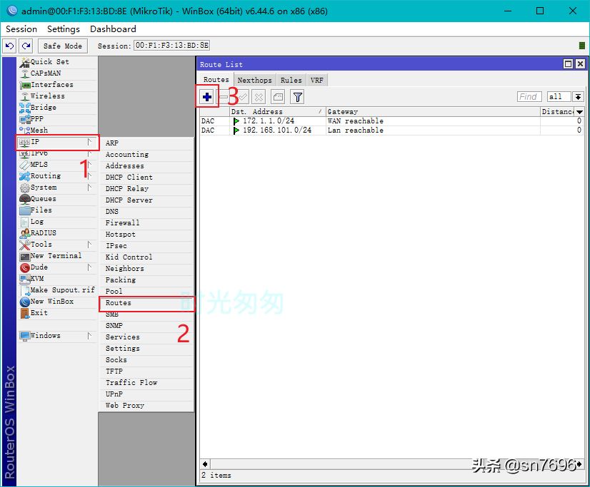The image size is (590, 487).
Task: Expand the Tools submenu
Action: (x=58, y=245)
